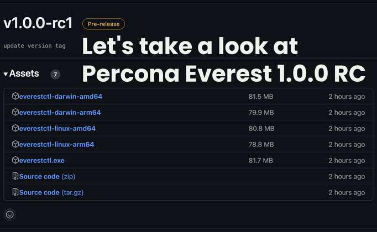Download Source code zip archive
The height and width of the screenshot is (232, 377).
[x=47, y=177]
